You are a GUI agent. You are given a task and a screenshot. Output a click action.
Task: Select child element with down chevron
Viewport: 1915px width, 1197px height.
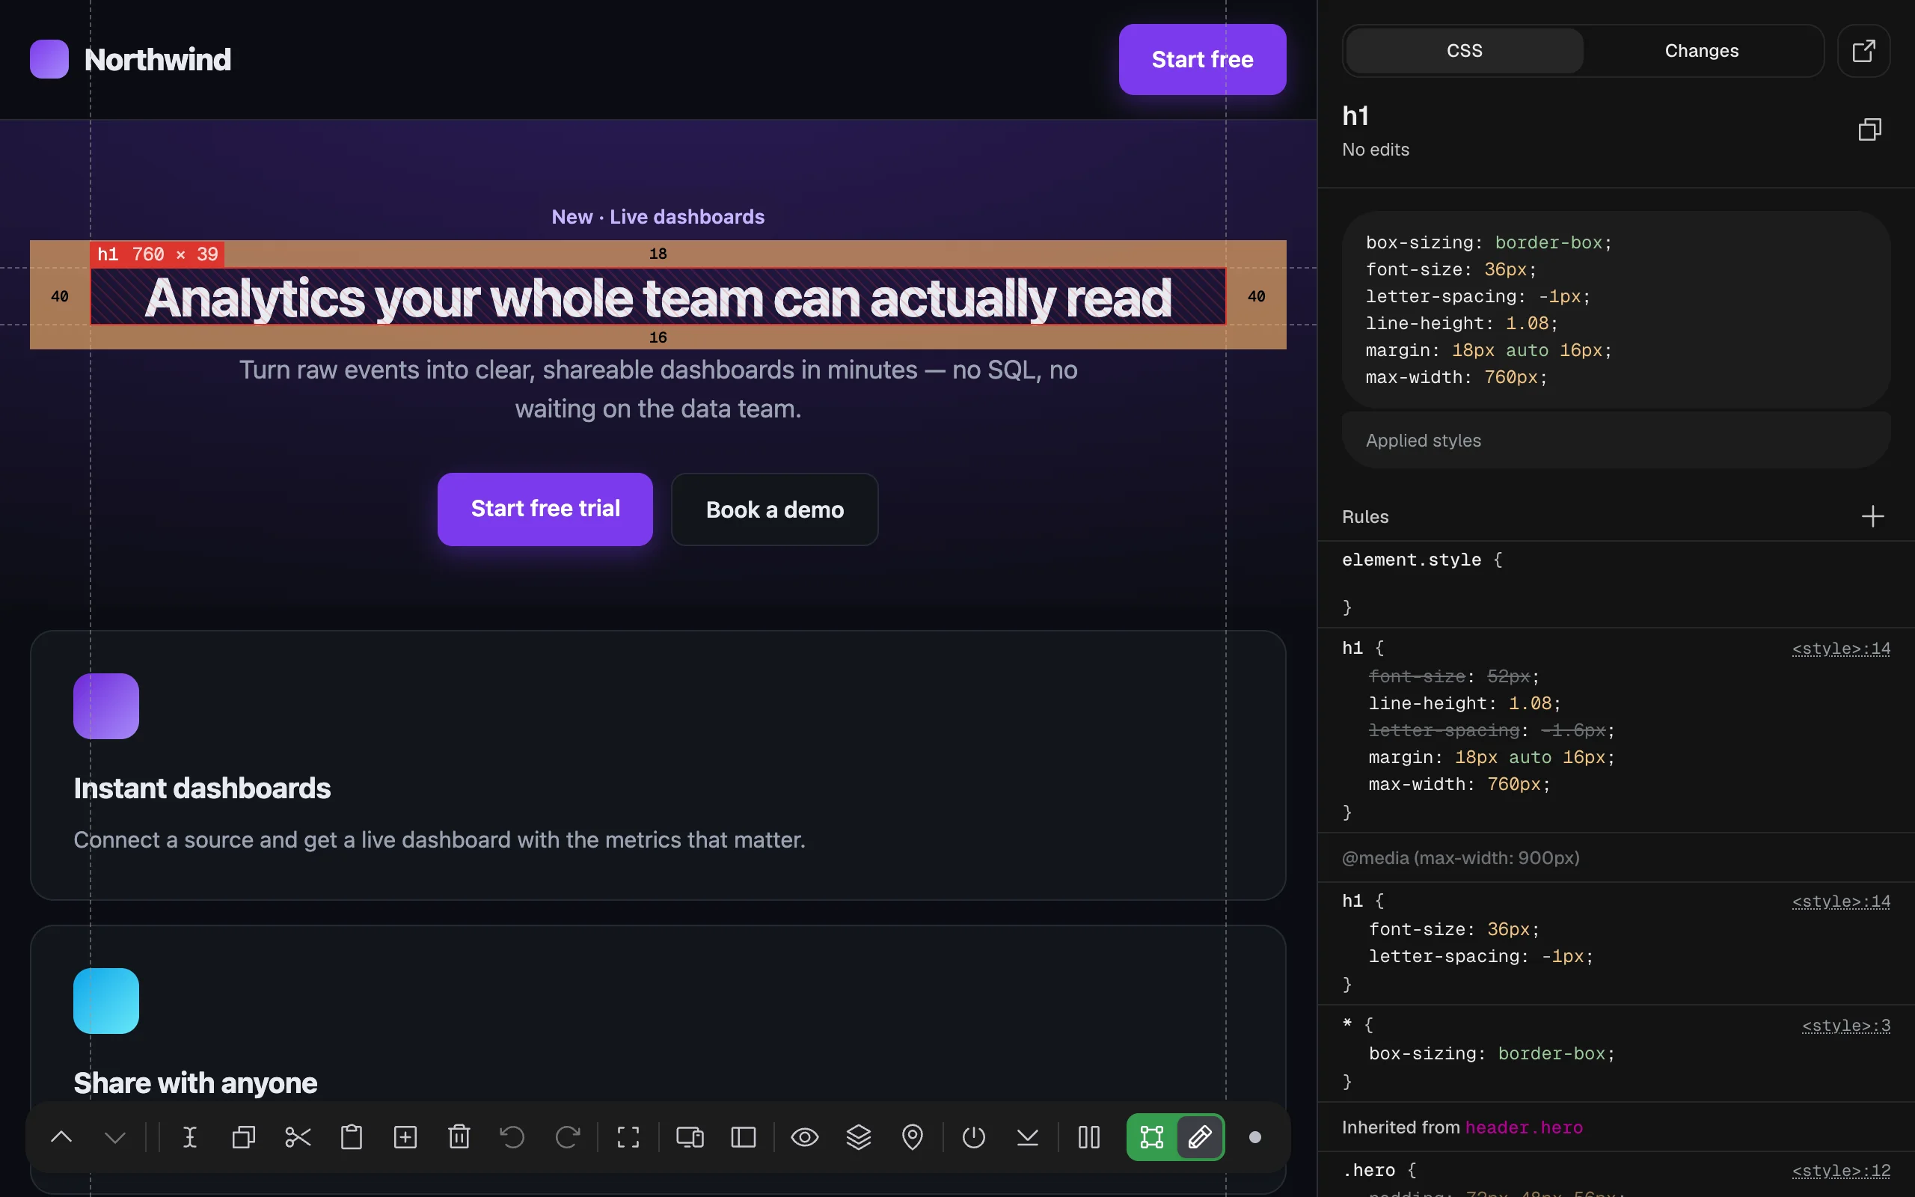[x=115, y=1138]
